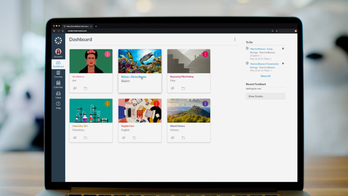This screenshot has width=348, height=196.
Task: Open a new browser tab
Action: (96, 26)
